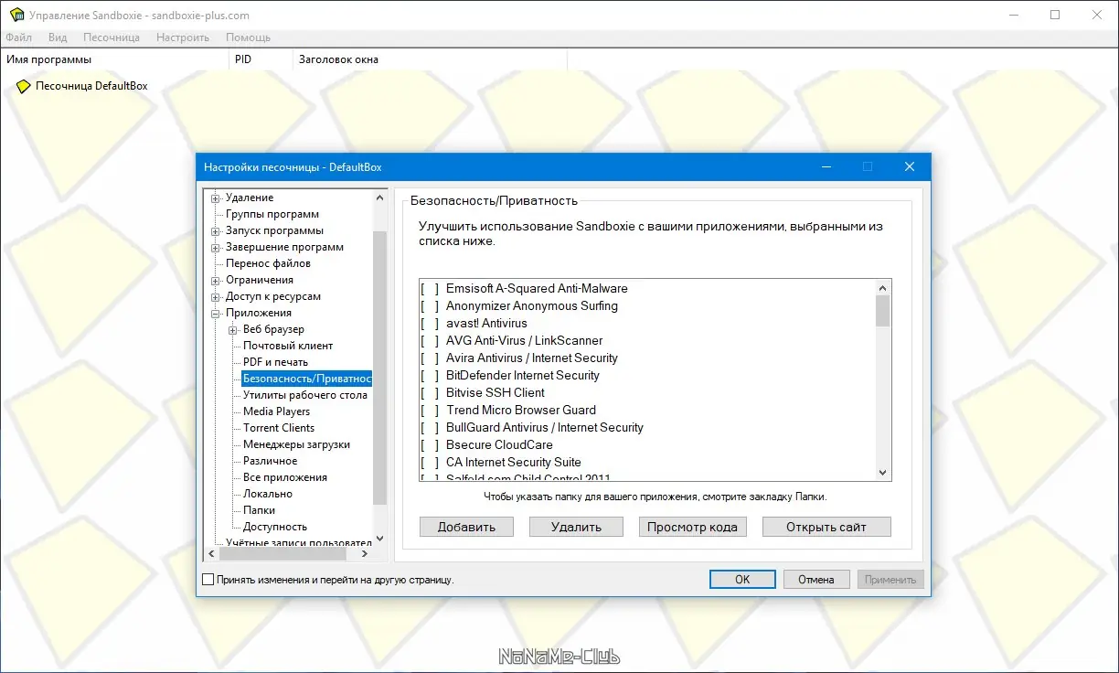1119x673 pixels.
Task: Select Локально in the tree
Action: pyautogui.click(x=268, y=494)
